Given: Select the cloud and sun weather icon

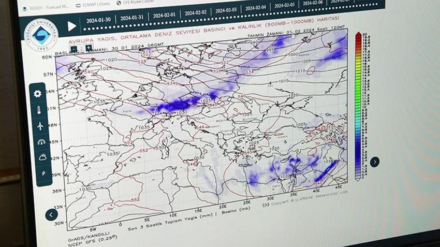Looking at the screenshot, I should 42,157.
